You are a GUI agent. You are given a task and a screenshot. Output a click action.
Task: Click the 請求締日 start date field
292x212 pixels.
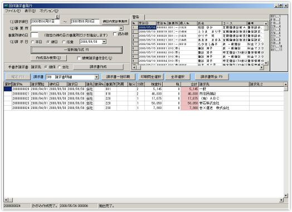pyautogui.click(x=45, y=22)
